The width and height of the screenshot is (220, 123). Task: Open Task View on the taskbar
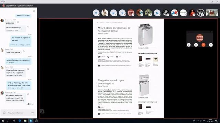[14, 121]
